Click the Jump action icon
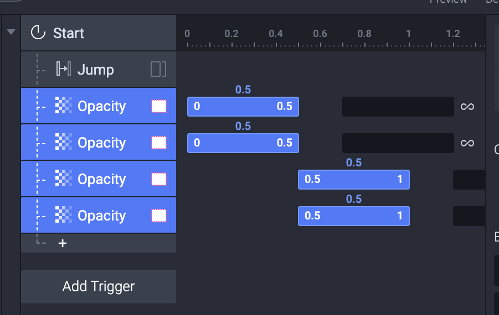 click(x=63, y=70)
